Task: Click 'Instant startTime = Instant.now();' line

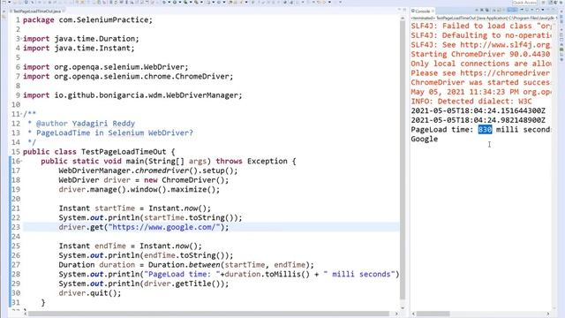Action: tap(135, 208)
